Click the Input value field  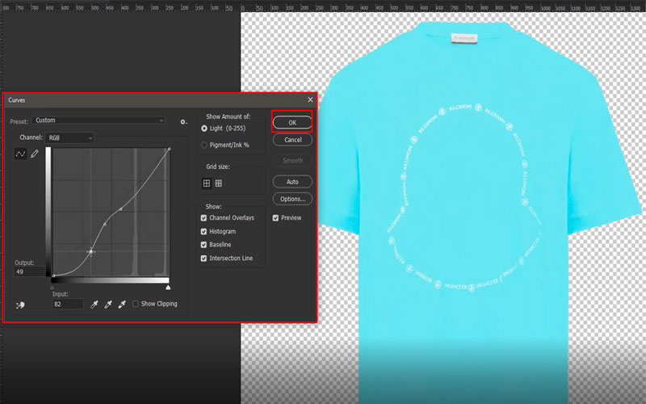68,305
